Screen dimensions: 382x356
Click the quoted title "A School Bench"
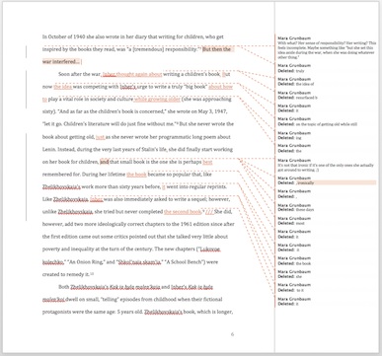tap(184, 262)
